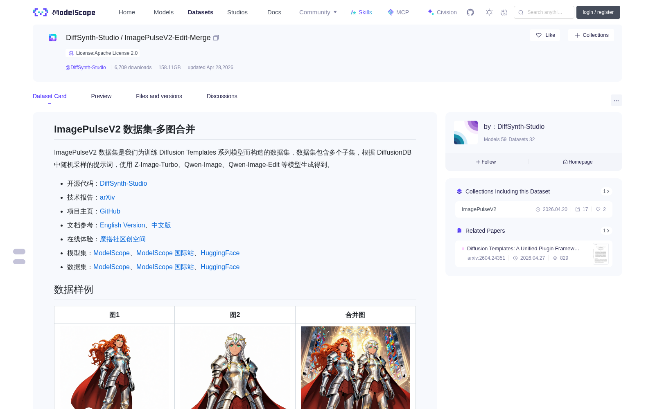This screenshot has width=655, height=409.
Task: Open 模型集 HuggingFace link
Action: point(220,253)
